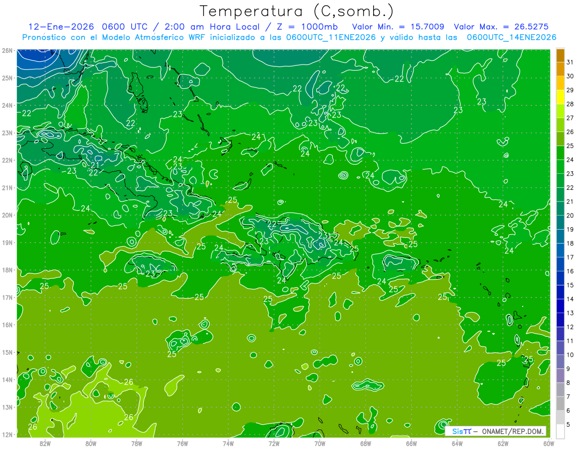Screen dimensions: 583x450
Task: Click the color bar label '27'
Action: [570, 117]
